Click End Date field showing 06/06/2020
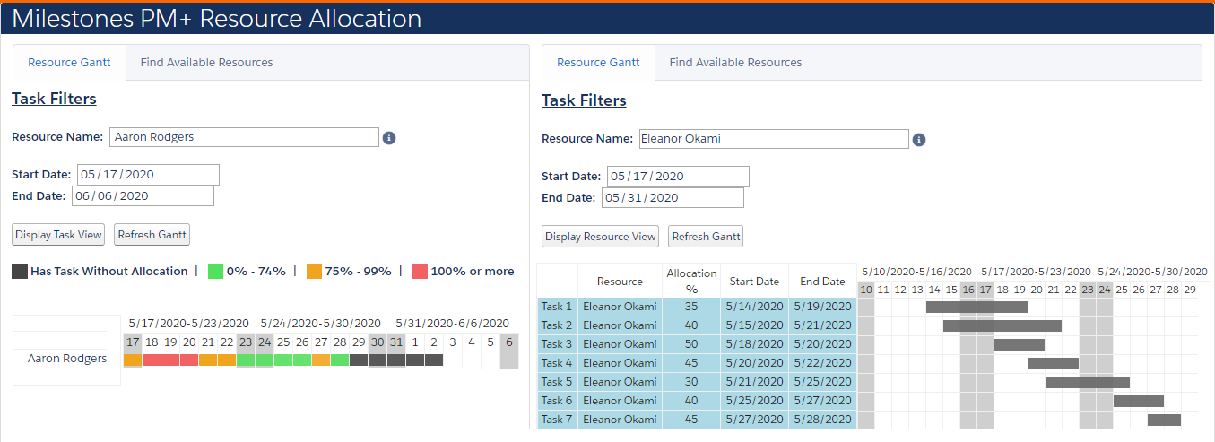1215x442 pixels. pyautogui.click(x=143, y=196)
